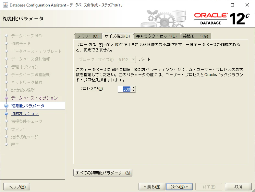Click the プロセス数(J) label
255x192 pixels.
[x=91, y=89]
